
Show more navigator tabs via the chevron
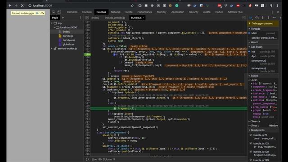[x=63, y=18]
